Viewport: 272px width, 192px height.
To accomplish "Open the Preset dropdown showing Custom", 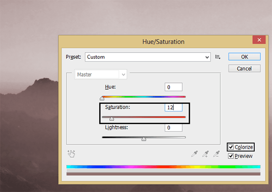I will point(147,57).
